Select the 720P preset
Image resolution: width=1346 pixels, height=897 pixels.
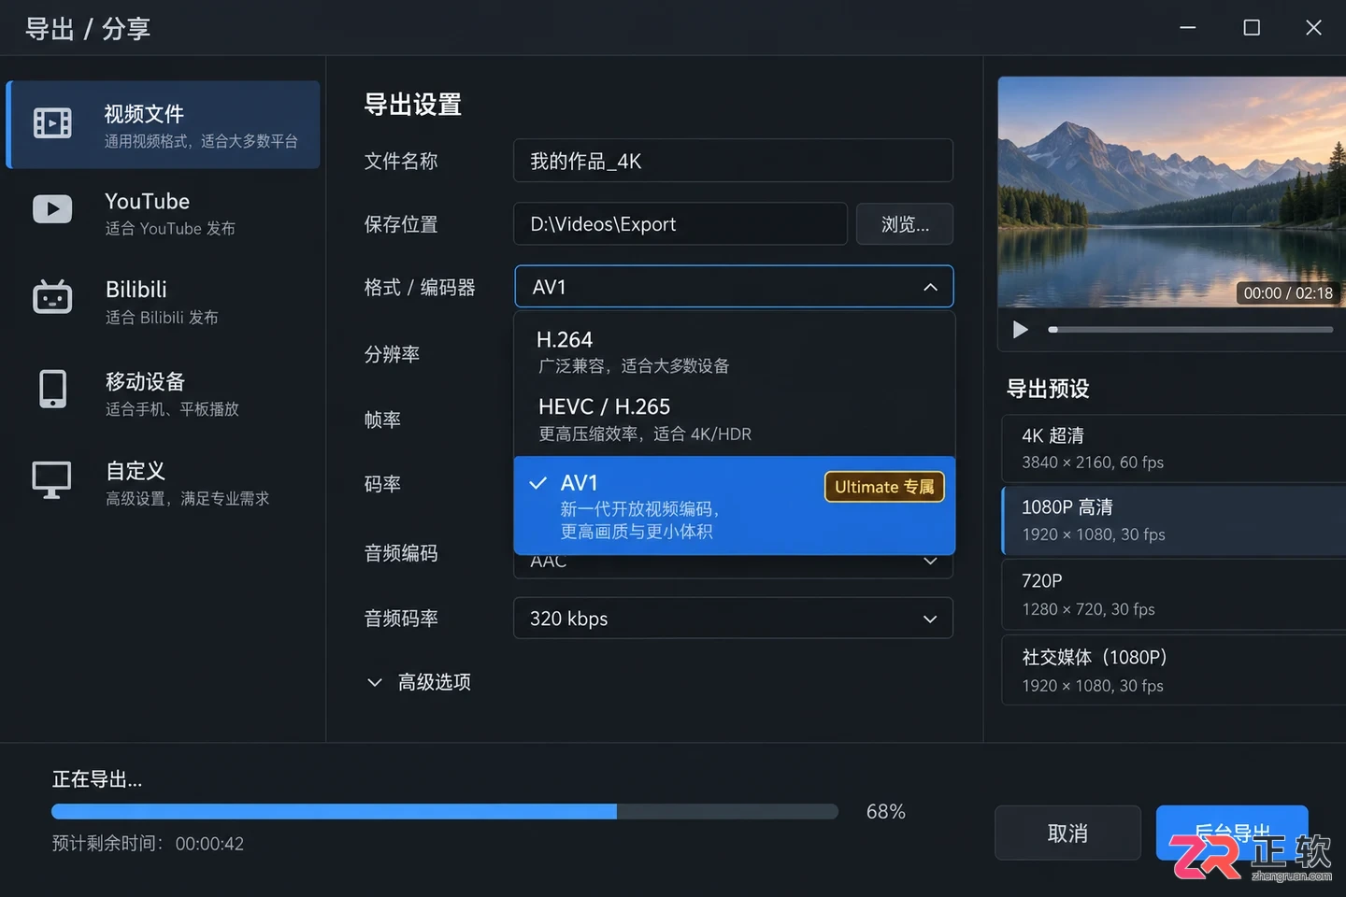point(1174,594)
